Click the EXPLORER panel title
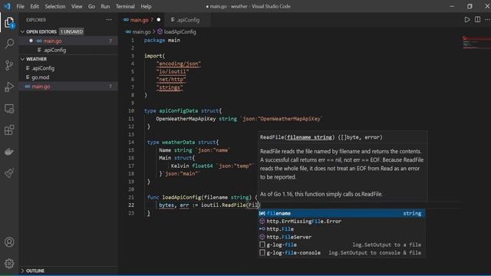The height and width of the screenshot is (276, 491). [36, 20]
